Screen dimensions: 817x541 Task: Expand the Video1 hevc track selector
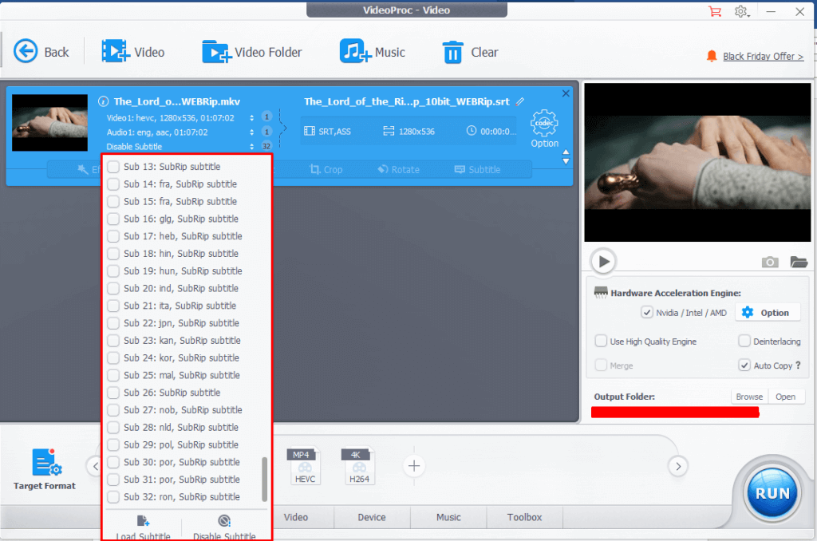point(253,117)
